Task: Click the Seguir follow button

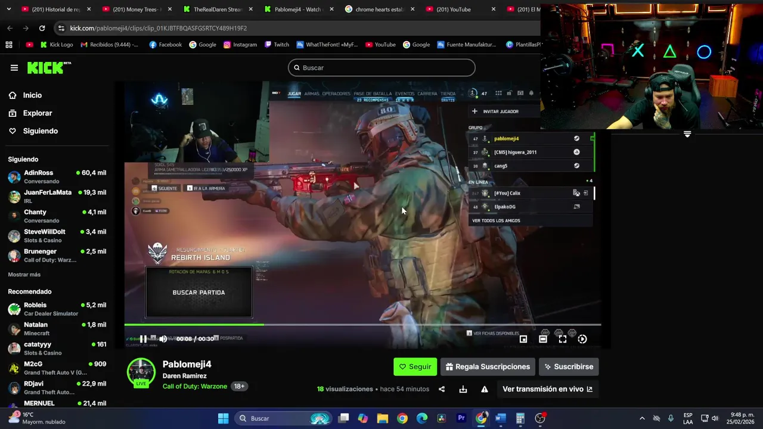Action: [415, 366]
